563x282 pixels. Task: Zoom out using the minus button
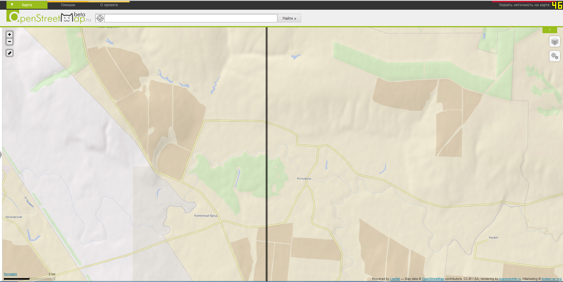(9, 42)
